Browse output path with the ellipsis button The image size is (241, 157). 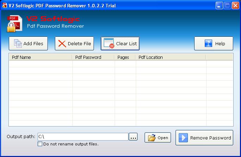pyautogui.click(x=133, y=137)
